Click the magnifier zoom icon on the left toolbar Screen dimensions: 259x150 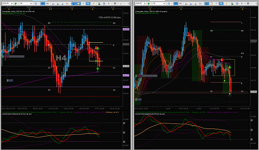(x=108, y=3)
